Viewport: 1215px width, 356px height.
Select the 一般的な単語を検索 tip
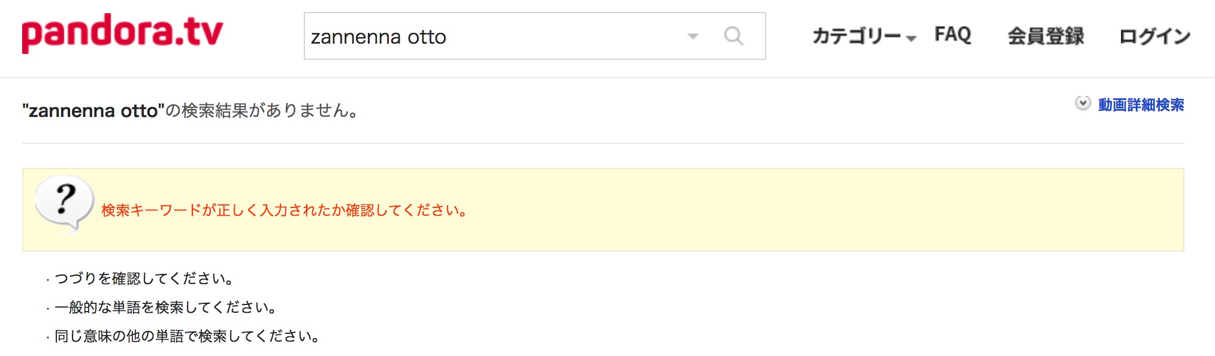point(165,307)
